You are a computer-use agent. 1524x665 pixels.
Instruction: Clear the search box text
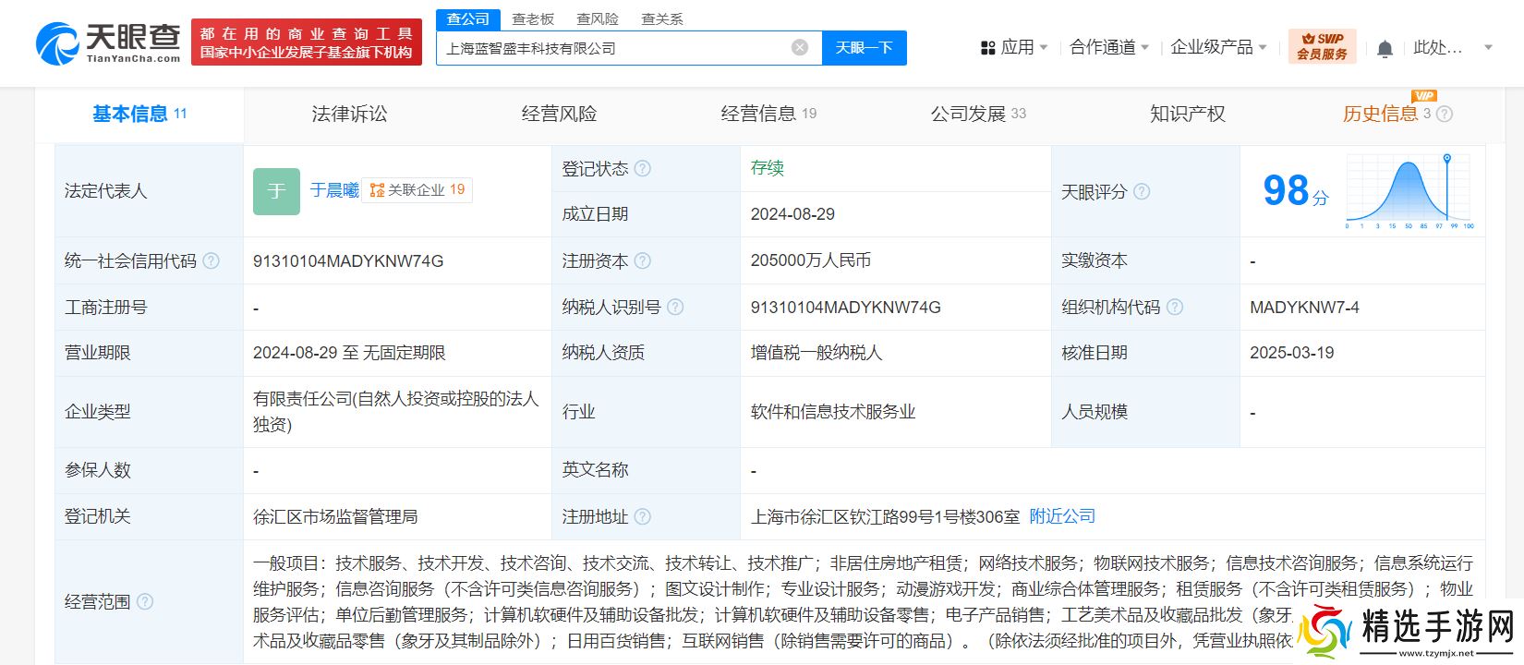[x=800, y=48]
